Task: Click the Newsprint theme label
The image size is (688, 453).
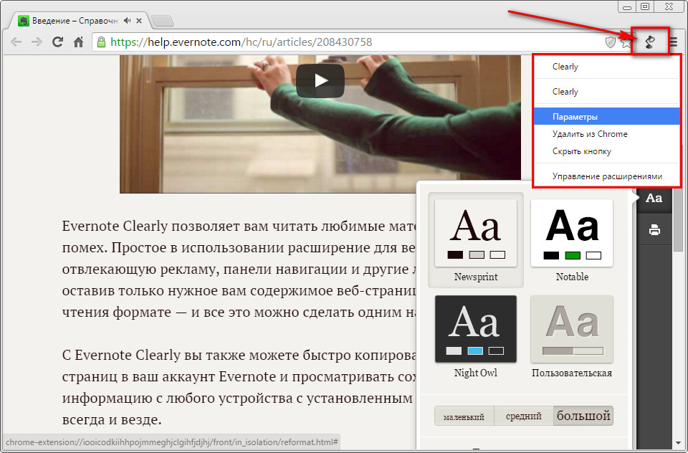Action: 476,277
